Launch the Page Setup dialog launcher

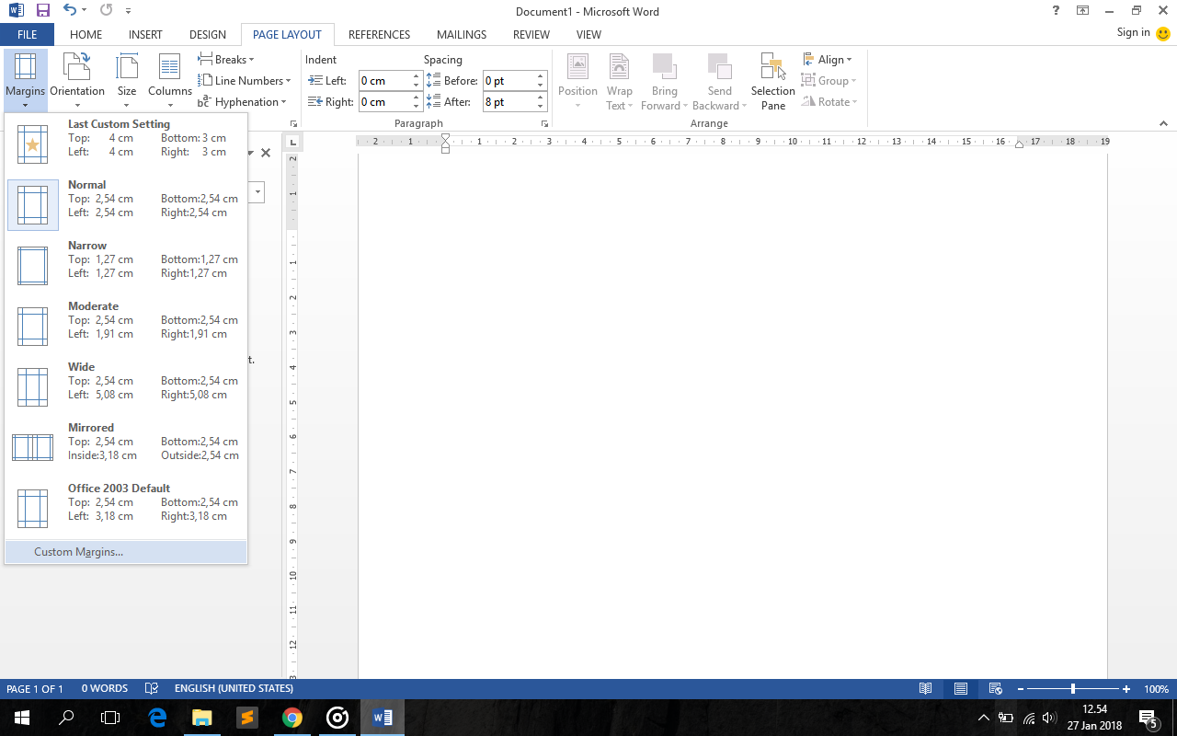(293, 123)
